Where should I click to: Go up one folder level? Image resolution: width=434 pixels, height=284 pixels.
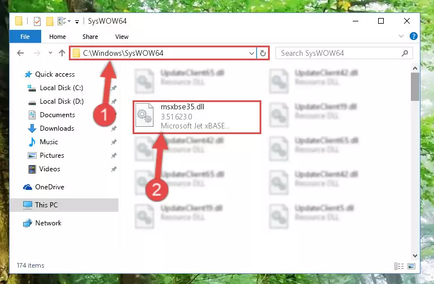[x=62, y=53]
